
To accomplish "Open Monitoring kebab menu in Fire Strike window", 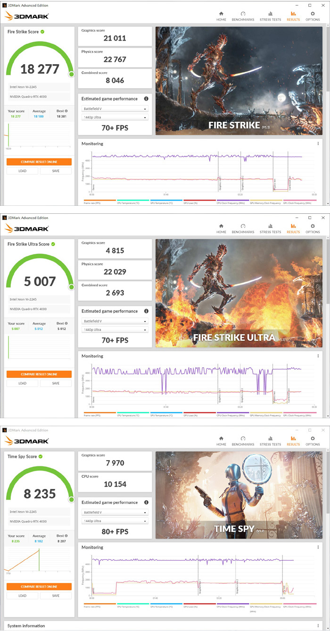I will (318, 143).
